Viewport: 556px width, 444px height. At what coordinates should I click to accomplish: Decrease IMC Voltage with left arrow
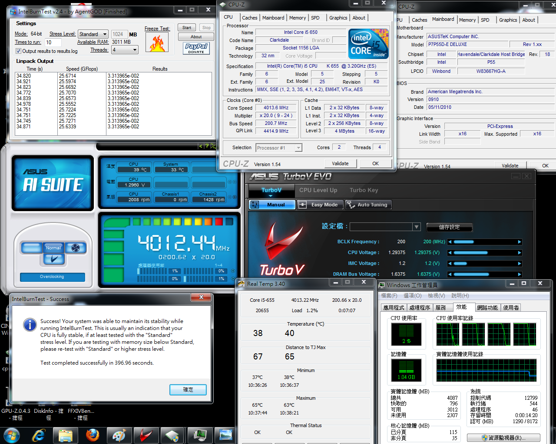(x=450, y=264)
